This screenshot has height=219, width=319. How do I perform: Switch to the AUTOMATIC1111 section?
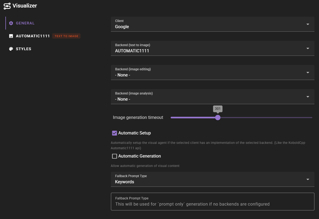(x=33, y=36)
